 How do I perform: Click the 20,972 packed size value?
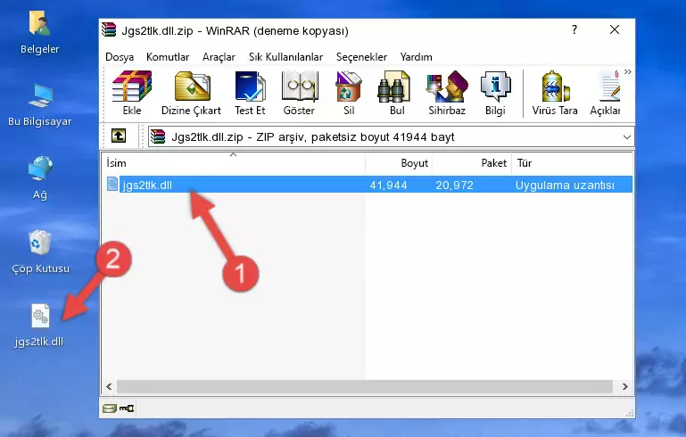(x=455, y=185)
